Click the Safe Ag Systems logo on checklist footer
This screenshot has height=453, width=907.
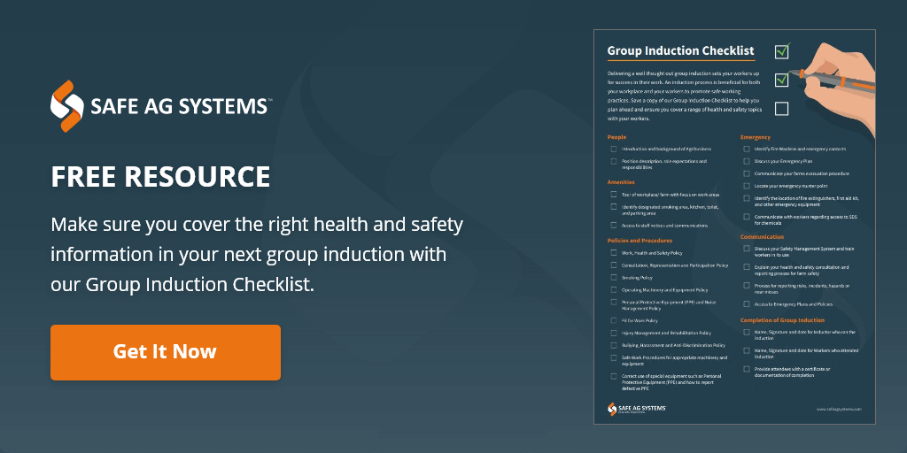[636, 408]
